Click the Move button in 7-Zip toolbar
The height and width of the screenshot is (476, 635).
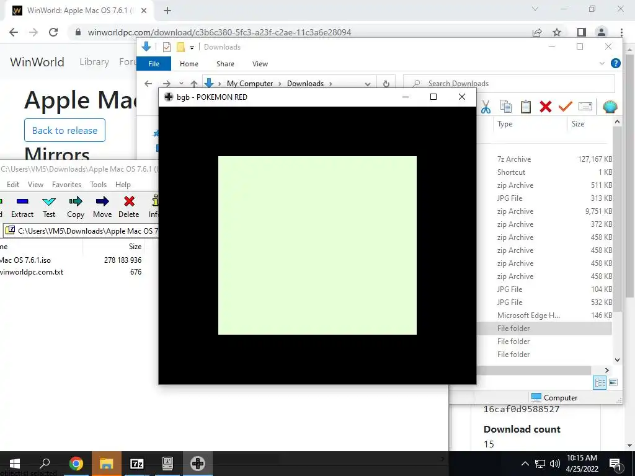coord(102,207)
